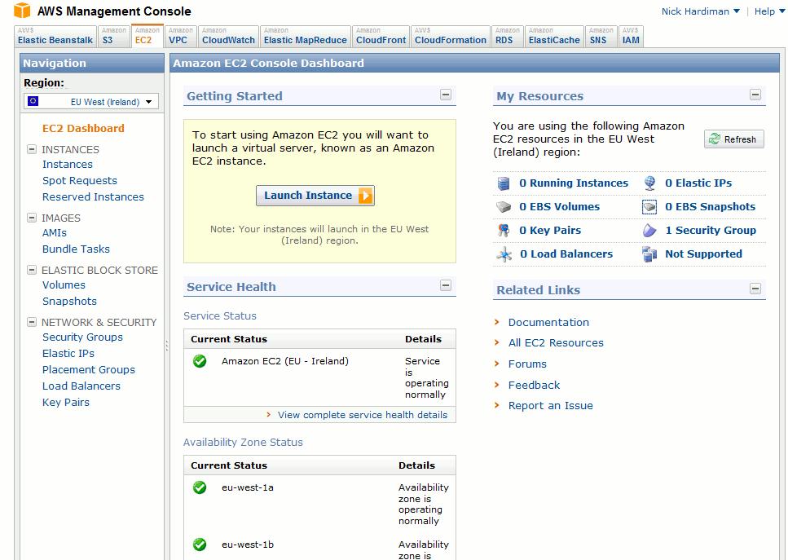The width and height of the screenshot is (788, 560).
Task: Click the EU flag icon in region selector
Action: [x=33, y=101]
